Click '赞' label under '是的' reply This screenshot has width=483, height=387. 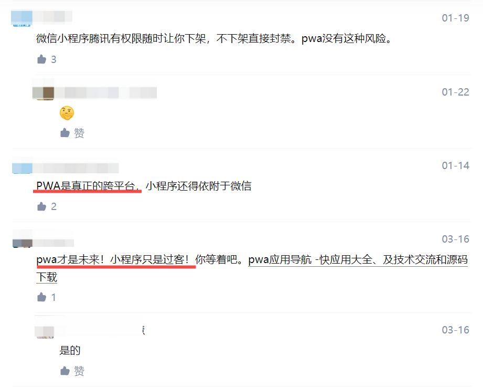click(79, 371)
